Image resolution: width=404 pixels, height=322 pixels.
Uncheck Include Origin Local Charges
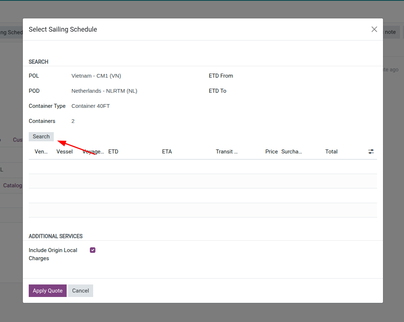tap(92, 250)
